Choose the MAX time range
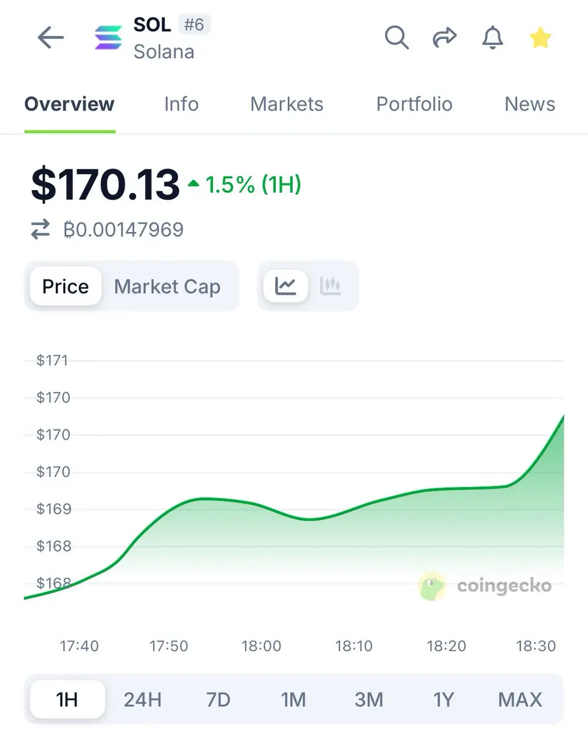 (520, 700)
